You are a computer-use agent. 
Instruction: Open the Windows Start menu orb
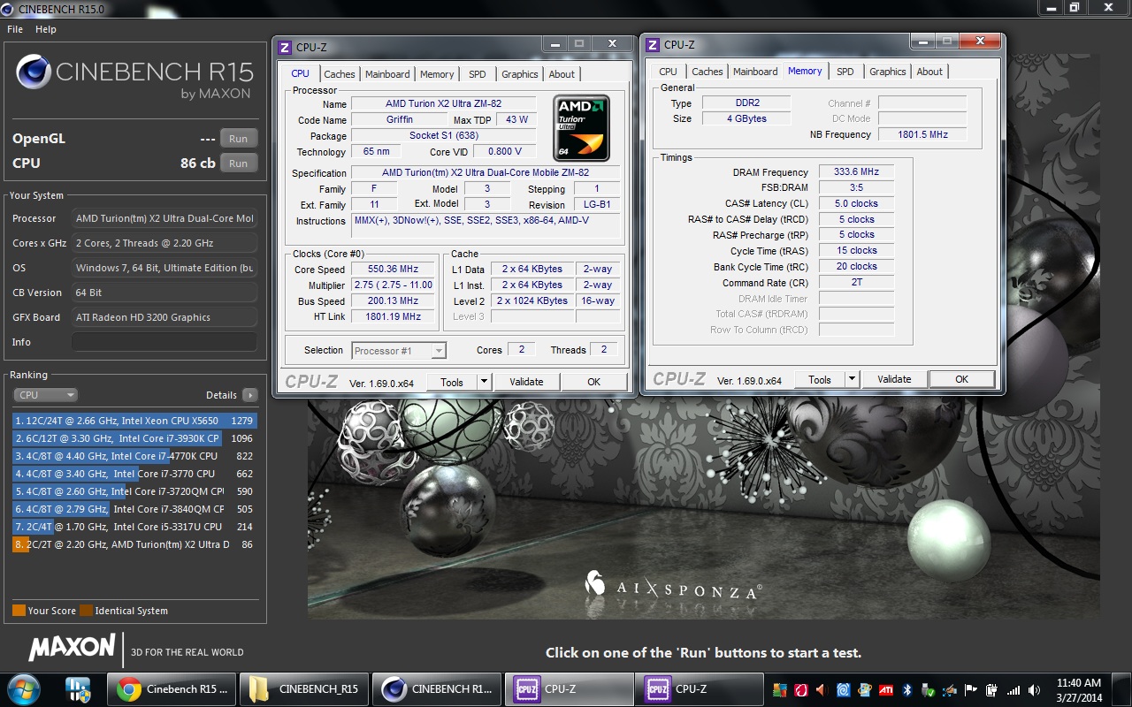24,688
